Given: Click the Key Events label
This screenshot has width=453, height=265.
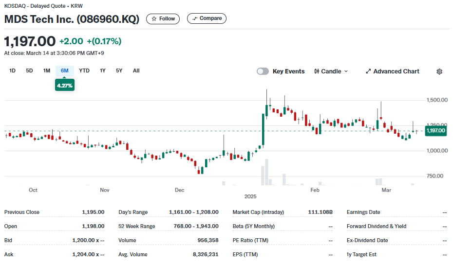Looking at the screenshot, I should tap(288, 71).
